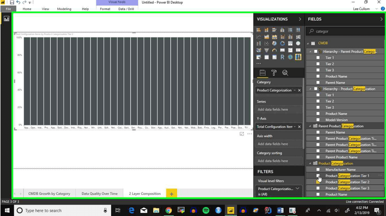Click the Fields search box
The width and height of the screenshot is (386, 216).
pos(345,31)
